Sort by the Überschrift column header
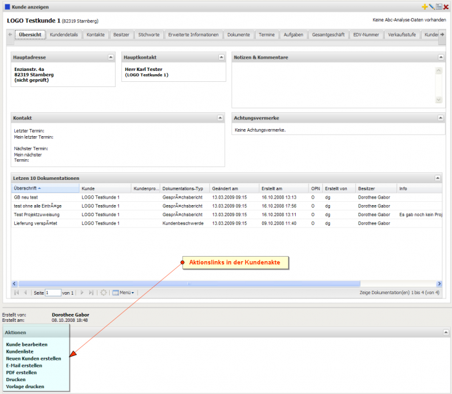This screenshot has width=452, height=394. coord(45,188)
